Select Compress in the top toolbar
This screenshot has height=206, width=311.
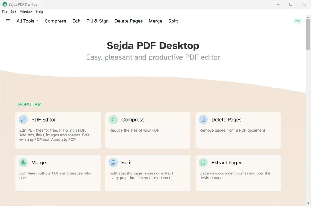click(x=55, y=21)
